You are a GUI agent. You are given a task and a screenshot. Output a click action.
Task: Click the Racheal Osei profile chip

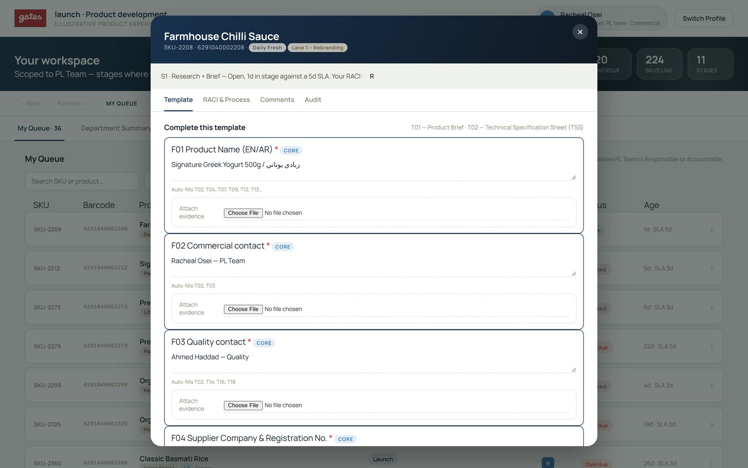pos(602,18)
